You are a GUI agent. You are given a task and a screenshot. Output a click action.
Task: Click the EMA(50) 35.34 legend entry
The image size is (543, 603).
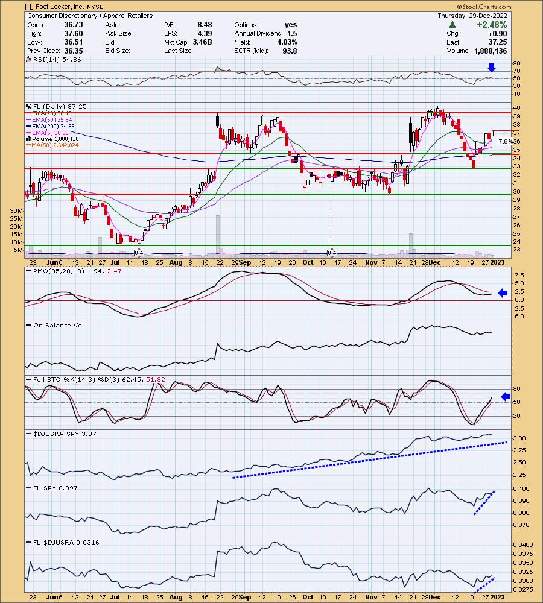point(51,119)
